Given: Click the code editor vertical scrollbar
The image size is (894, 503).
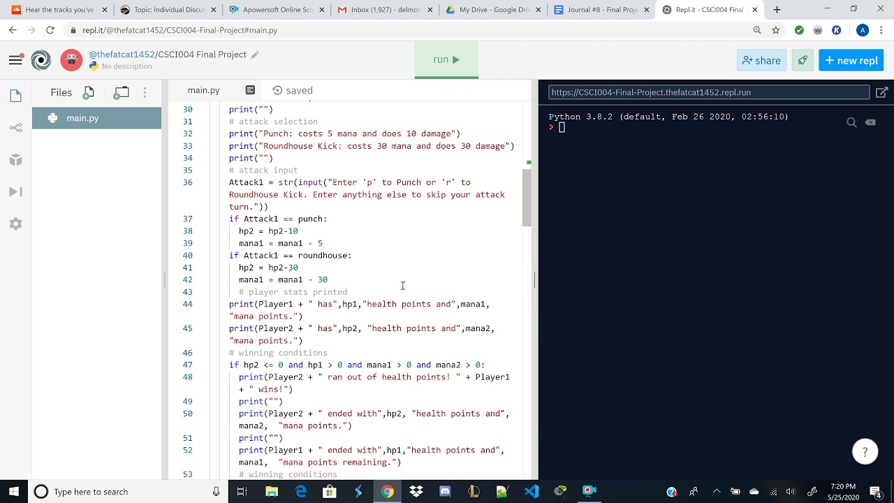Looking at the screenshot, I should tap(527, 197).
